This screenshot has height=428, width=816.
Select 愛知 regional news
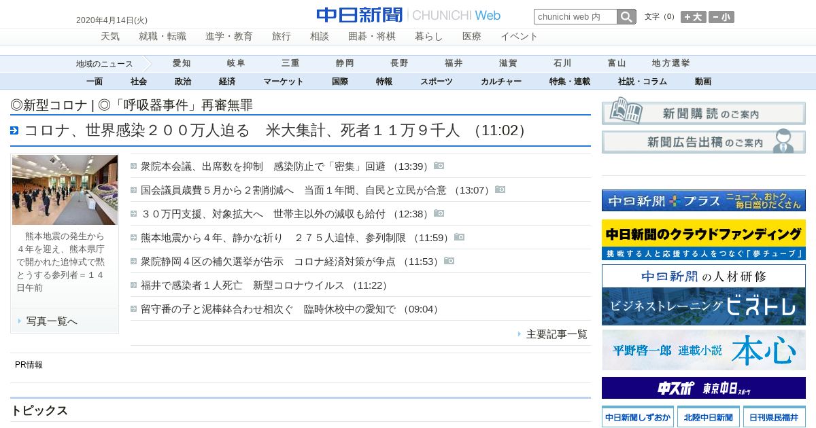(182, 63)
